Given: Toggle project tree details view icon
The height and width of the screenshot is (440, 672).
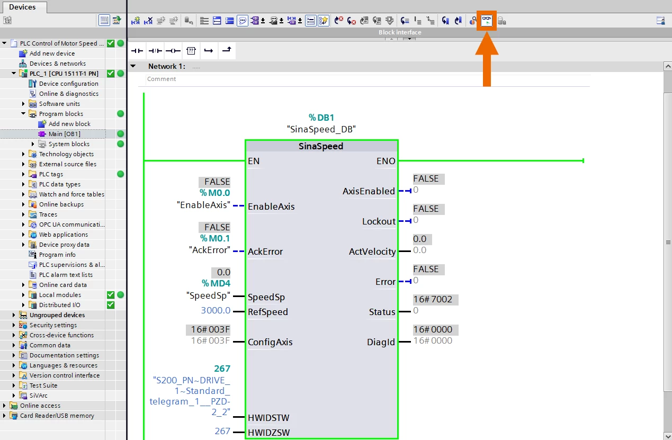Looking at the screenshot, I should pyautogui.click(x=104, y=21).
